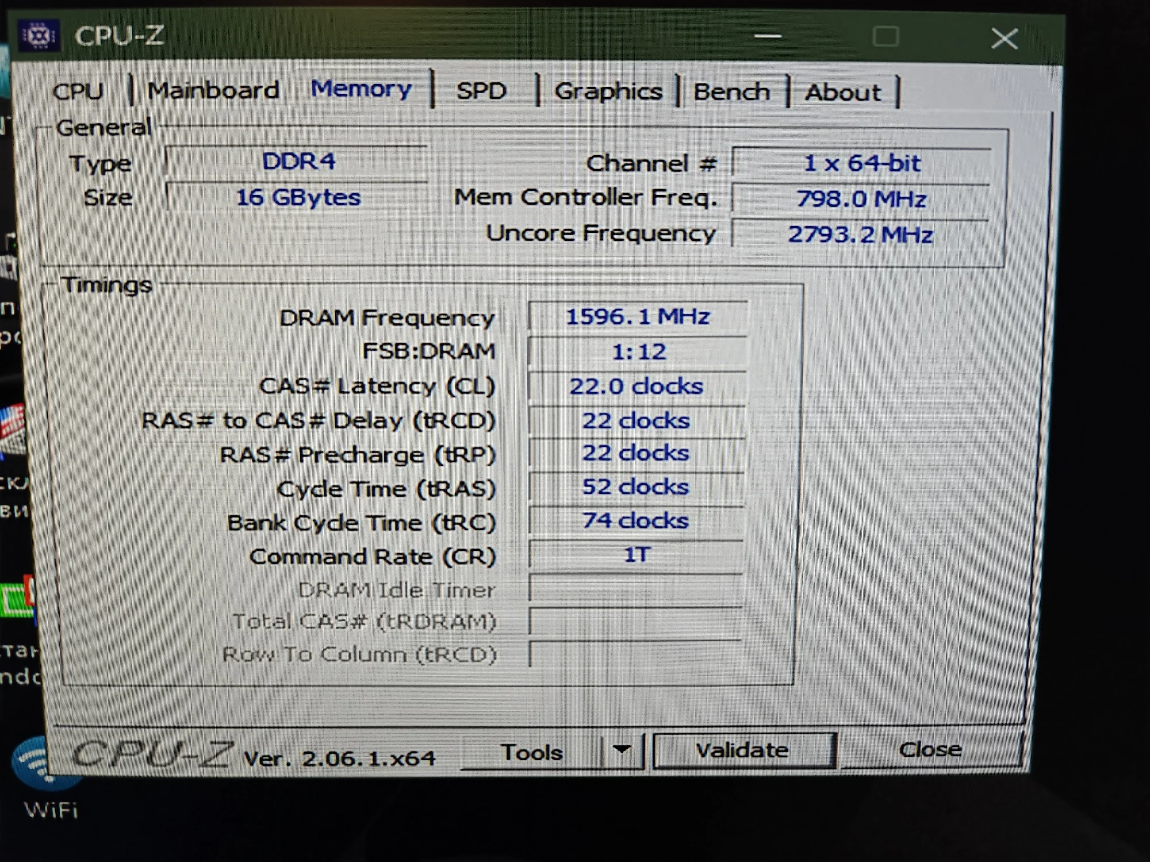Click the CAS# Latency value field

pos(637,386)
